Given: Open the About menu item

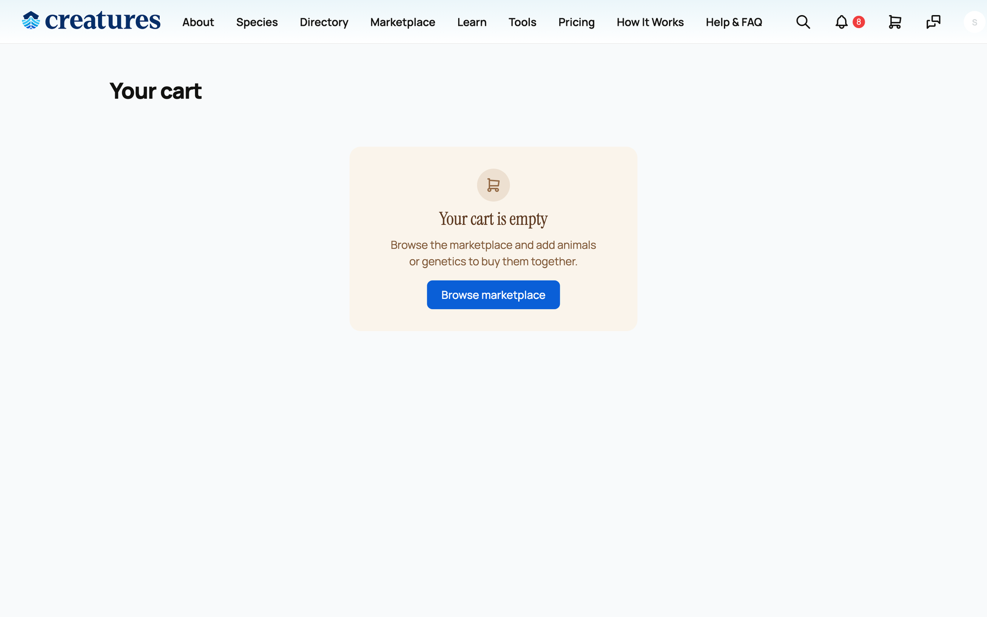Looking at the screenshot, I should (x=198, y=22).
